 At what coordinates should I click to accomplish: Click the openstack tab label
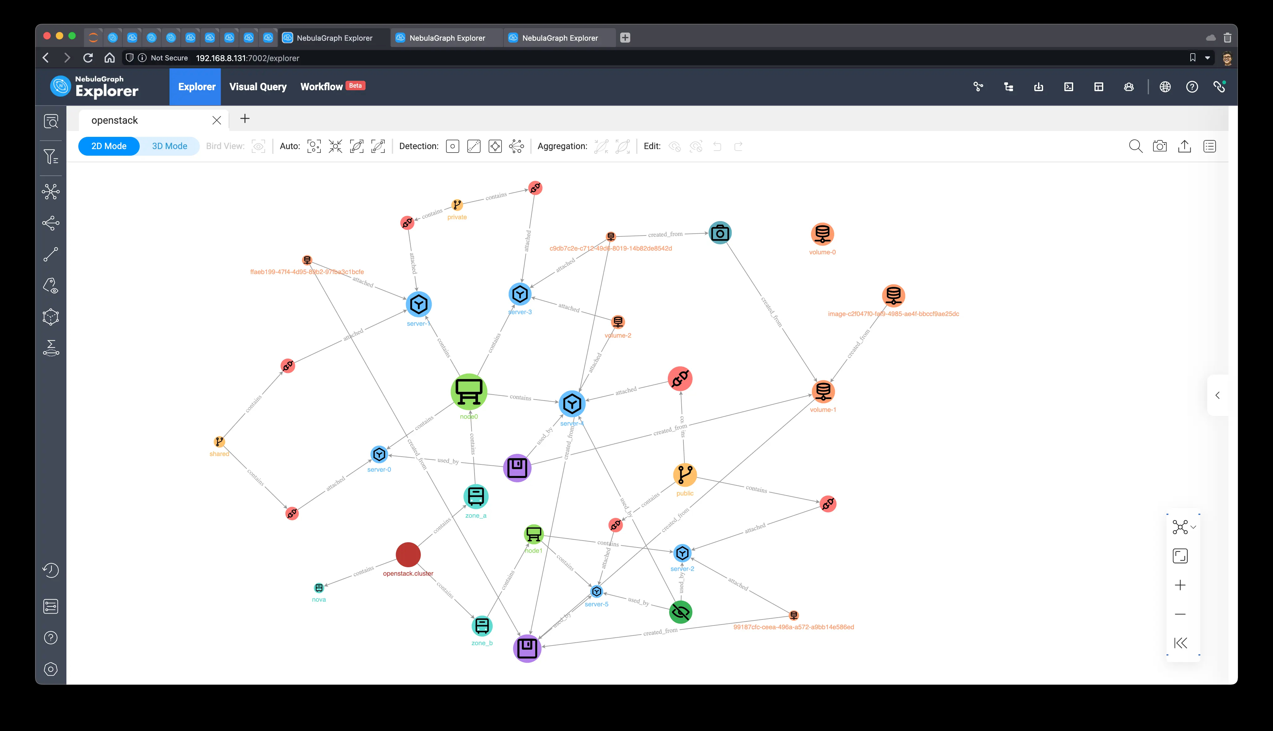point(114,120)
